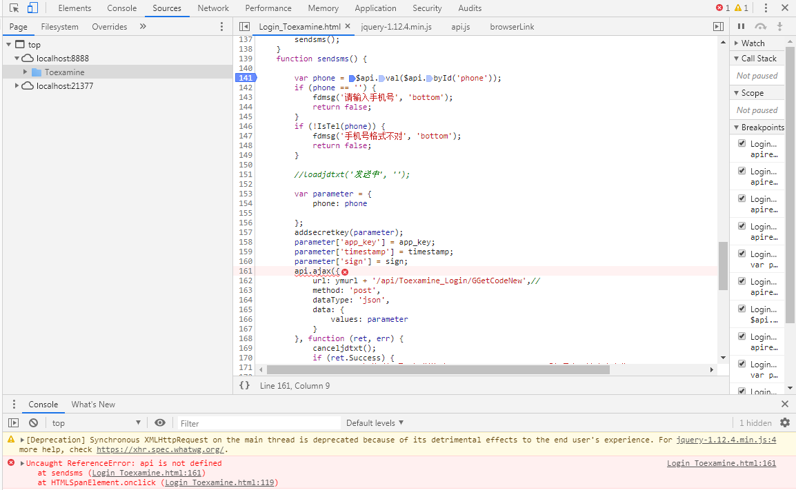Screen dimensions: 796x490
Task: Expand the localhost:21377 tree node
Action: click(17, 85)
